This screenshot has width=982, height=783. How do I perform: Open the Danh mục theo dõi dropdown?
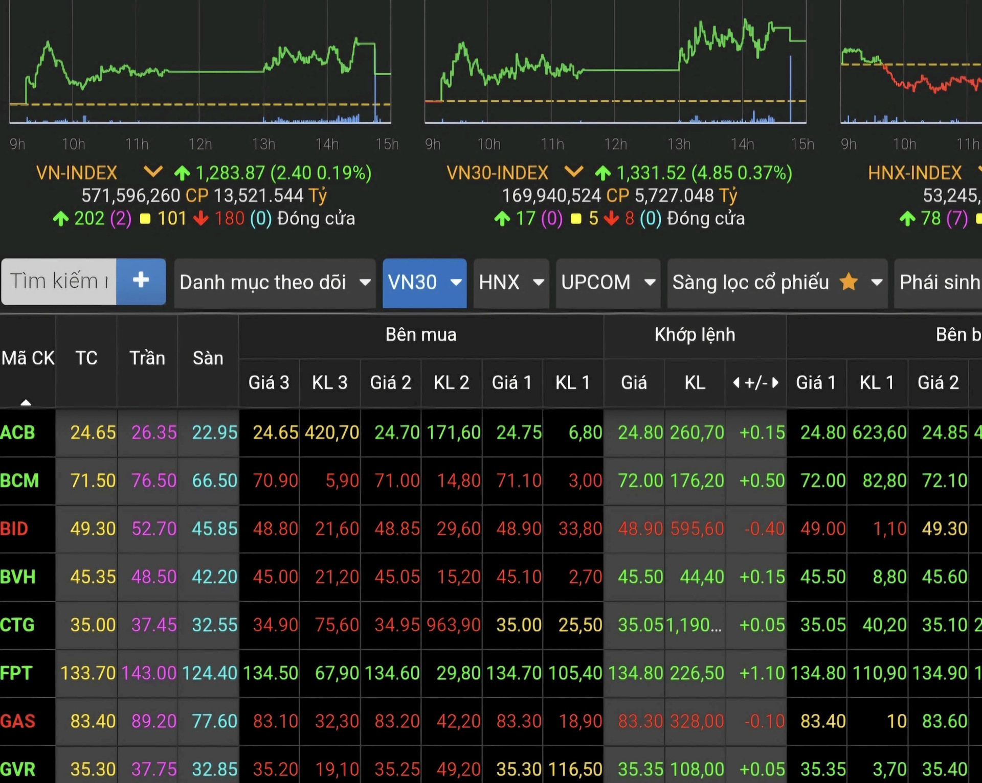tap(275, 283)
